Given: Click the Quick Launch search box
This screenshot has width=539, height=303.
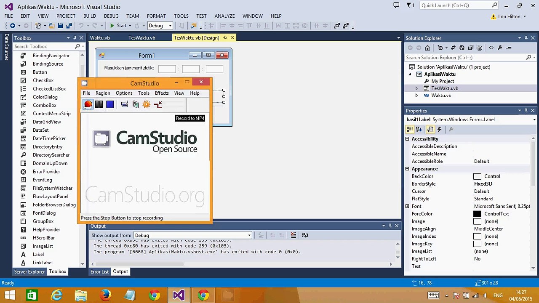Looking at the screenshot, I should (x=459, y=5).
